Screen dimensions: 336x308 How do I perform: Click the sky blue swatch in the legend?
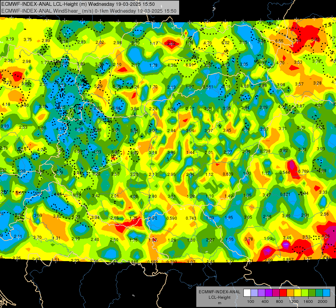(x=326, y=293)
